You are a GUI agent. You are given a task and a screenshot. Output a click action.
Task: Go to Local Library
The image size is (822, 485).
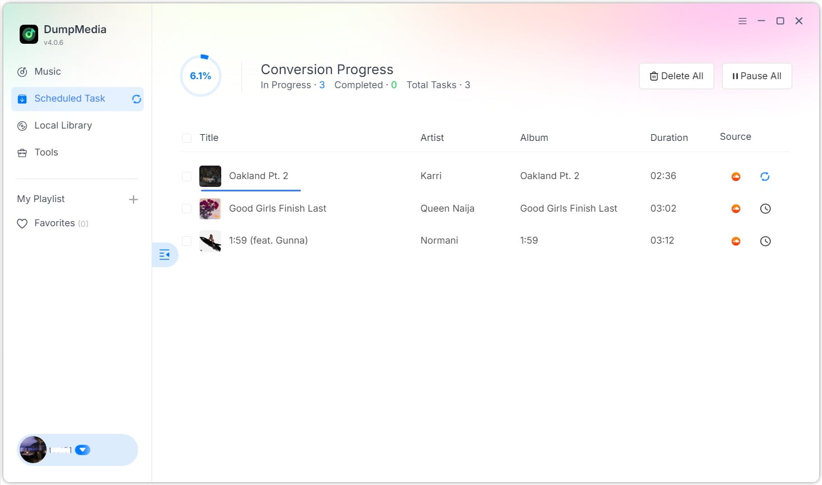pyautogui.click(x=62, y=126)
